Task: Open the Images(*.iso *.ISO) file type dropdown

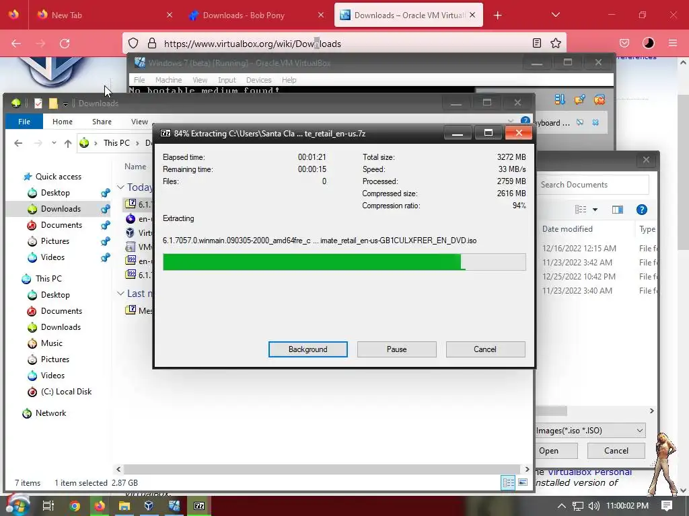Action: (590, 431)
